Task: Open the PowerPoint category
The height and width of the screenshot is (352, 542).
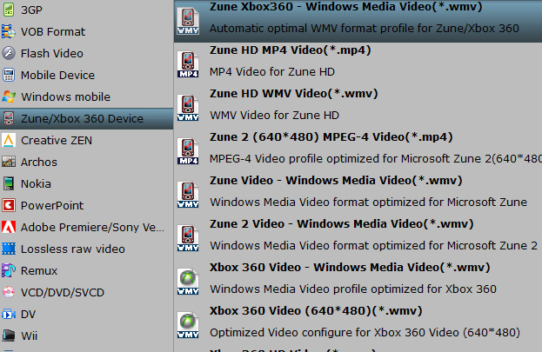Action: (x=86, y=205)
